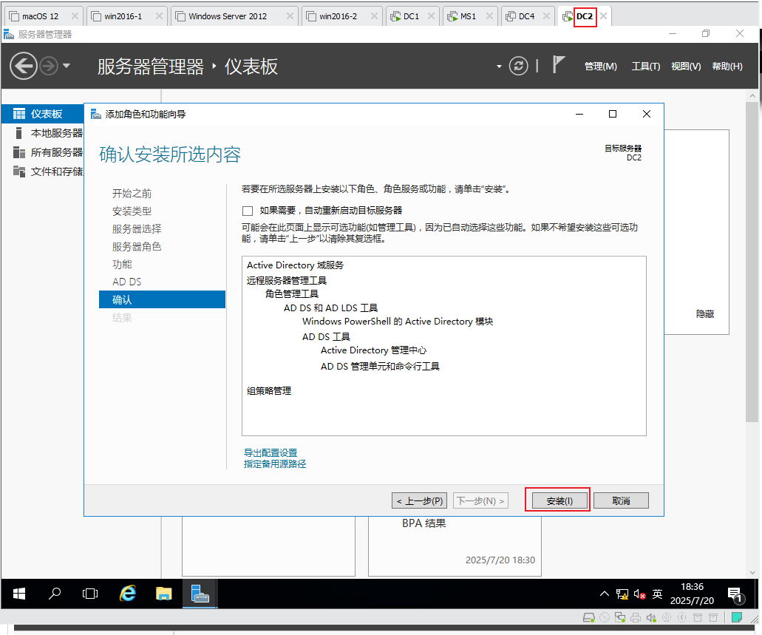Go to wizard step 服务器选择
This screenshot has height=635, width=762.
[137, 229]
